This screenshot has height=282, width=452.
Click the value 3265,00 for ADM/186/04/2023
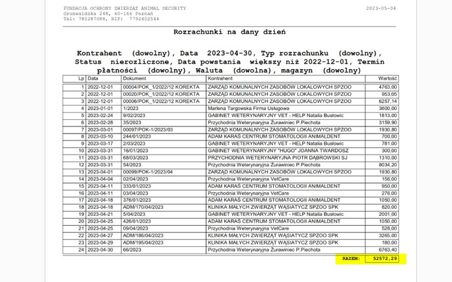pyautogui.click(x=388, y=236)
